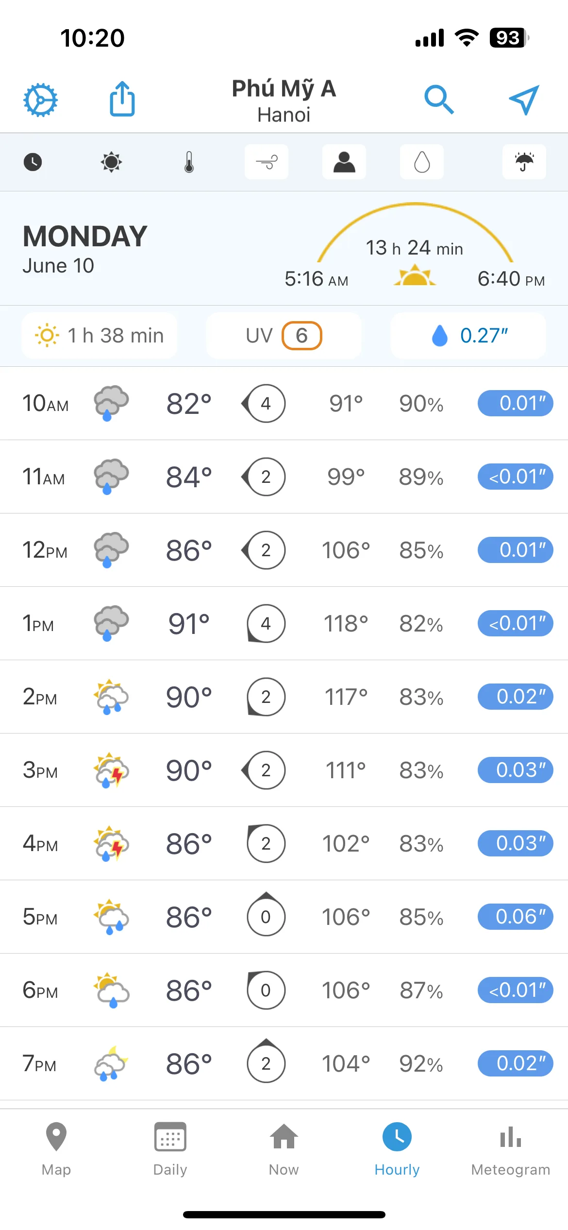Select the 3PM thunderstorm hourly row
Screen dimensions: 568x1230
click(x=284, y=770)
